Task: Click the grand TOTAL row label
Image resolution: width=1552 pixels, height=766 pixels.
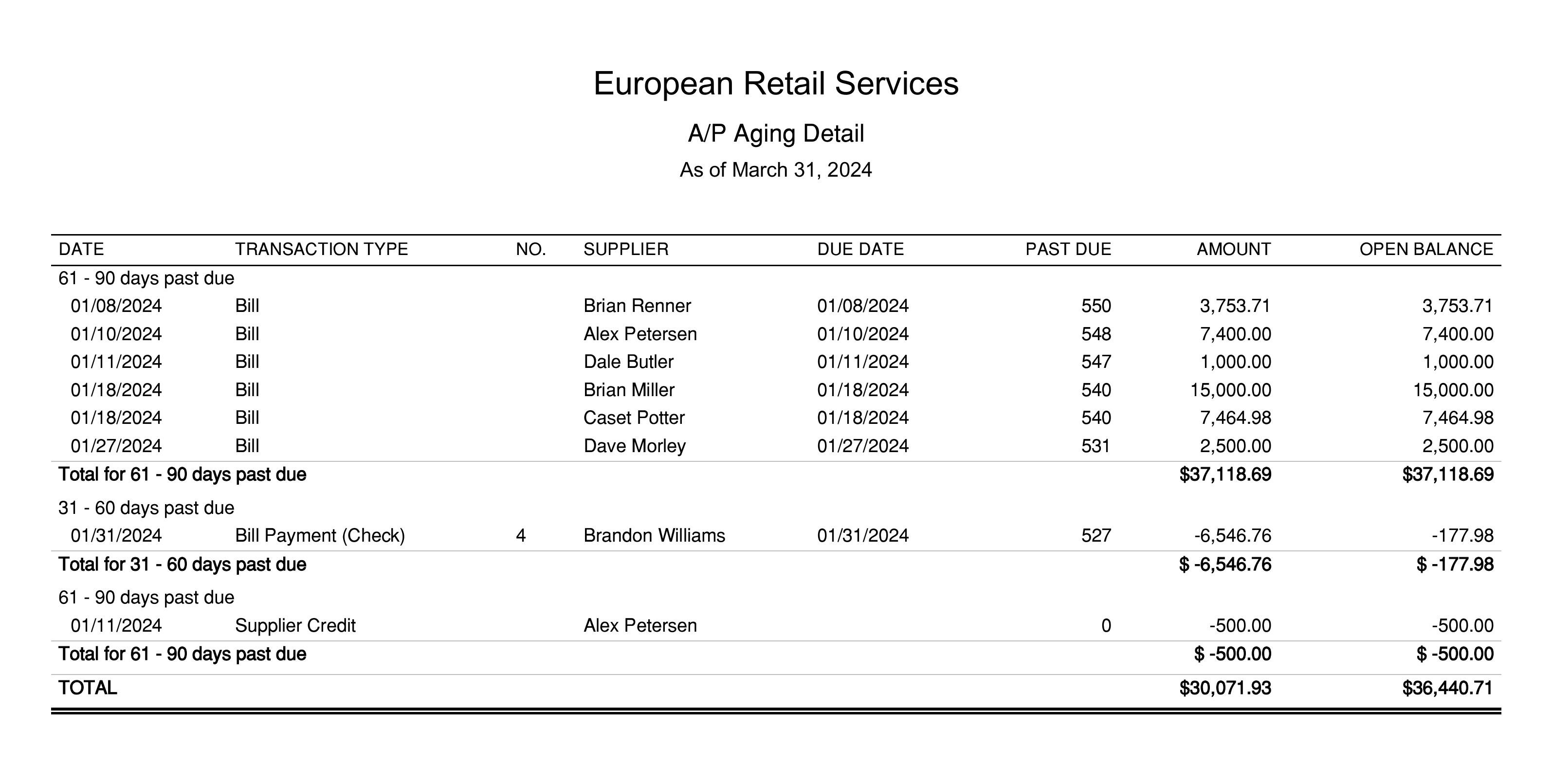Action: pos(88,688)
